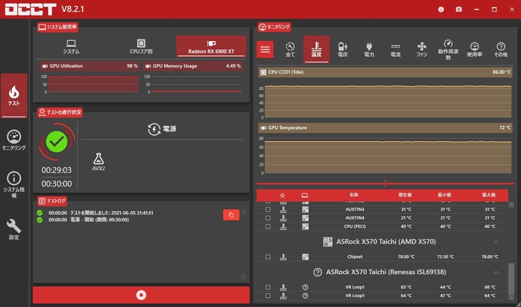Viewport: 521px width, 307px height.
Task: Open the 設定 settings page in sidebar
Action: tap(14, 230)
